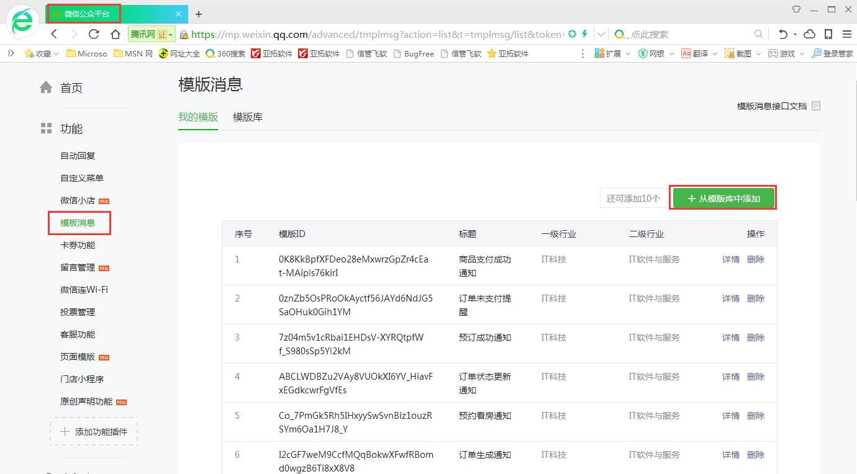The height and width of the screenshot is (474, 857).
Task: Click the browser refresh button
Action: pos(94,34)
